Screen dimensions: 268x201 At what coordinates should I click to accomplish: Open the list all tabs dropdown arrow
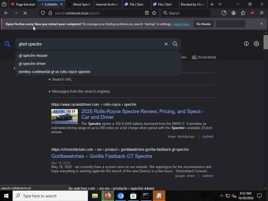tap(220, 4)
